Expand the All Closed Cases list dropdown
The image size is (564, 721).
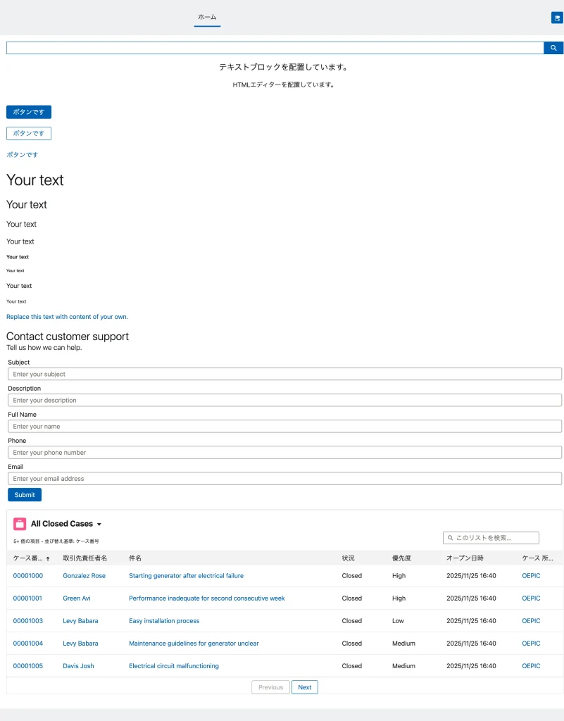point(99,525)
